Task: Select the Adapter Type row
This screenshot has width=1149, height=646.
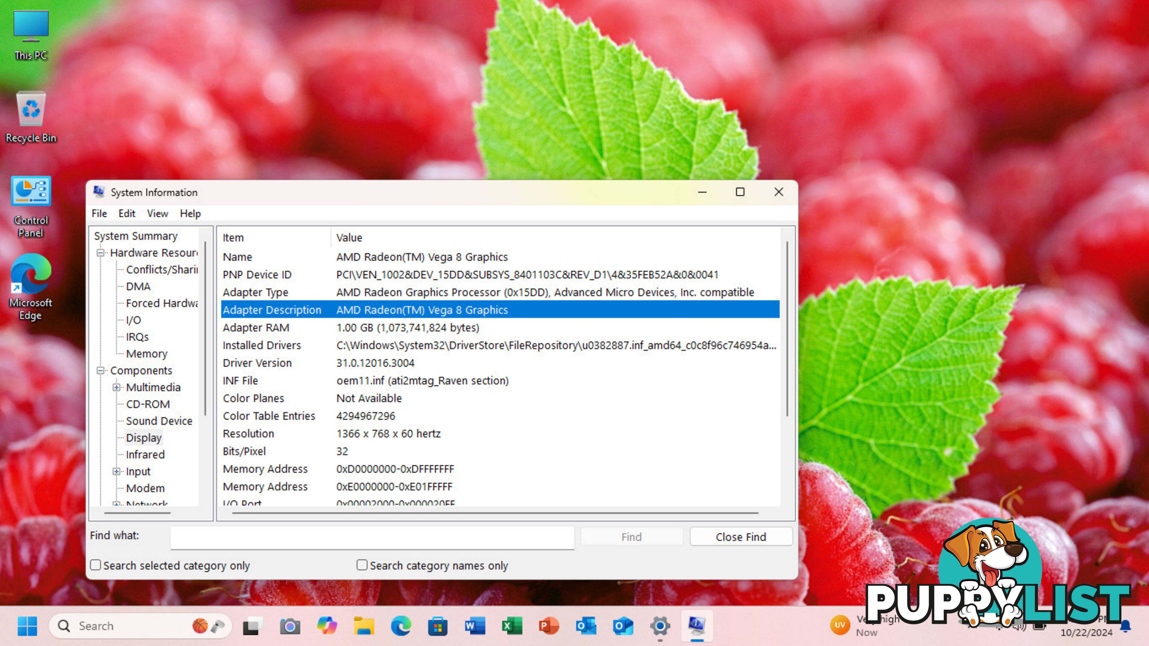Action: tap(500, 293)
